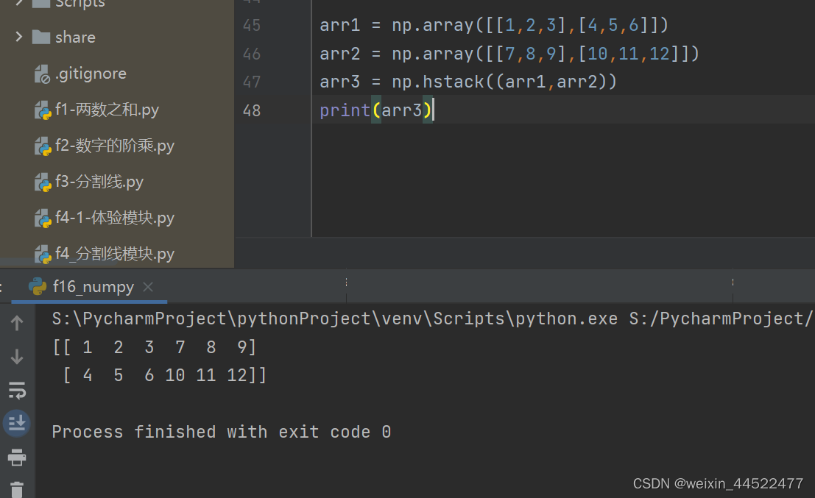
Task: Click output row '[ 4 5 6 10 11 12]]'
Action: point(163,375)
